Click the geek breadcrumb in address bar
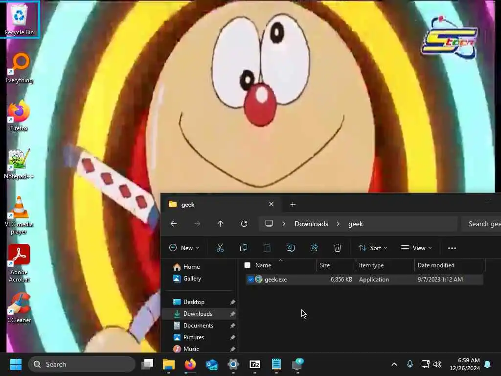The image size is (501, 376). click(x=355, y=224)
